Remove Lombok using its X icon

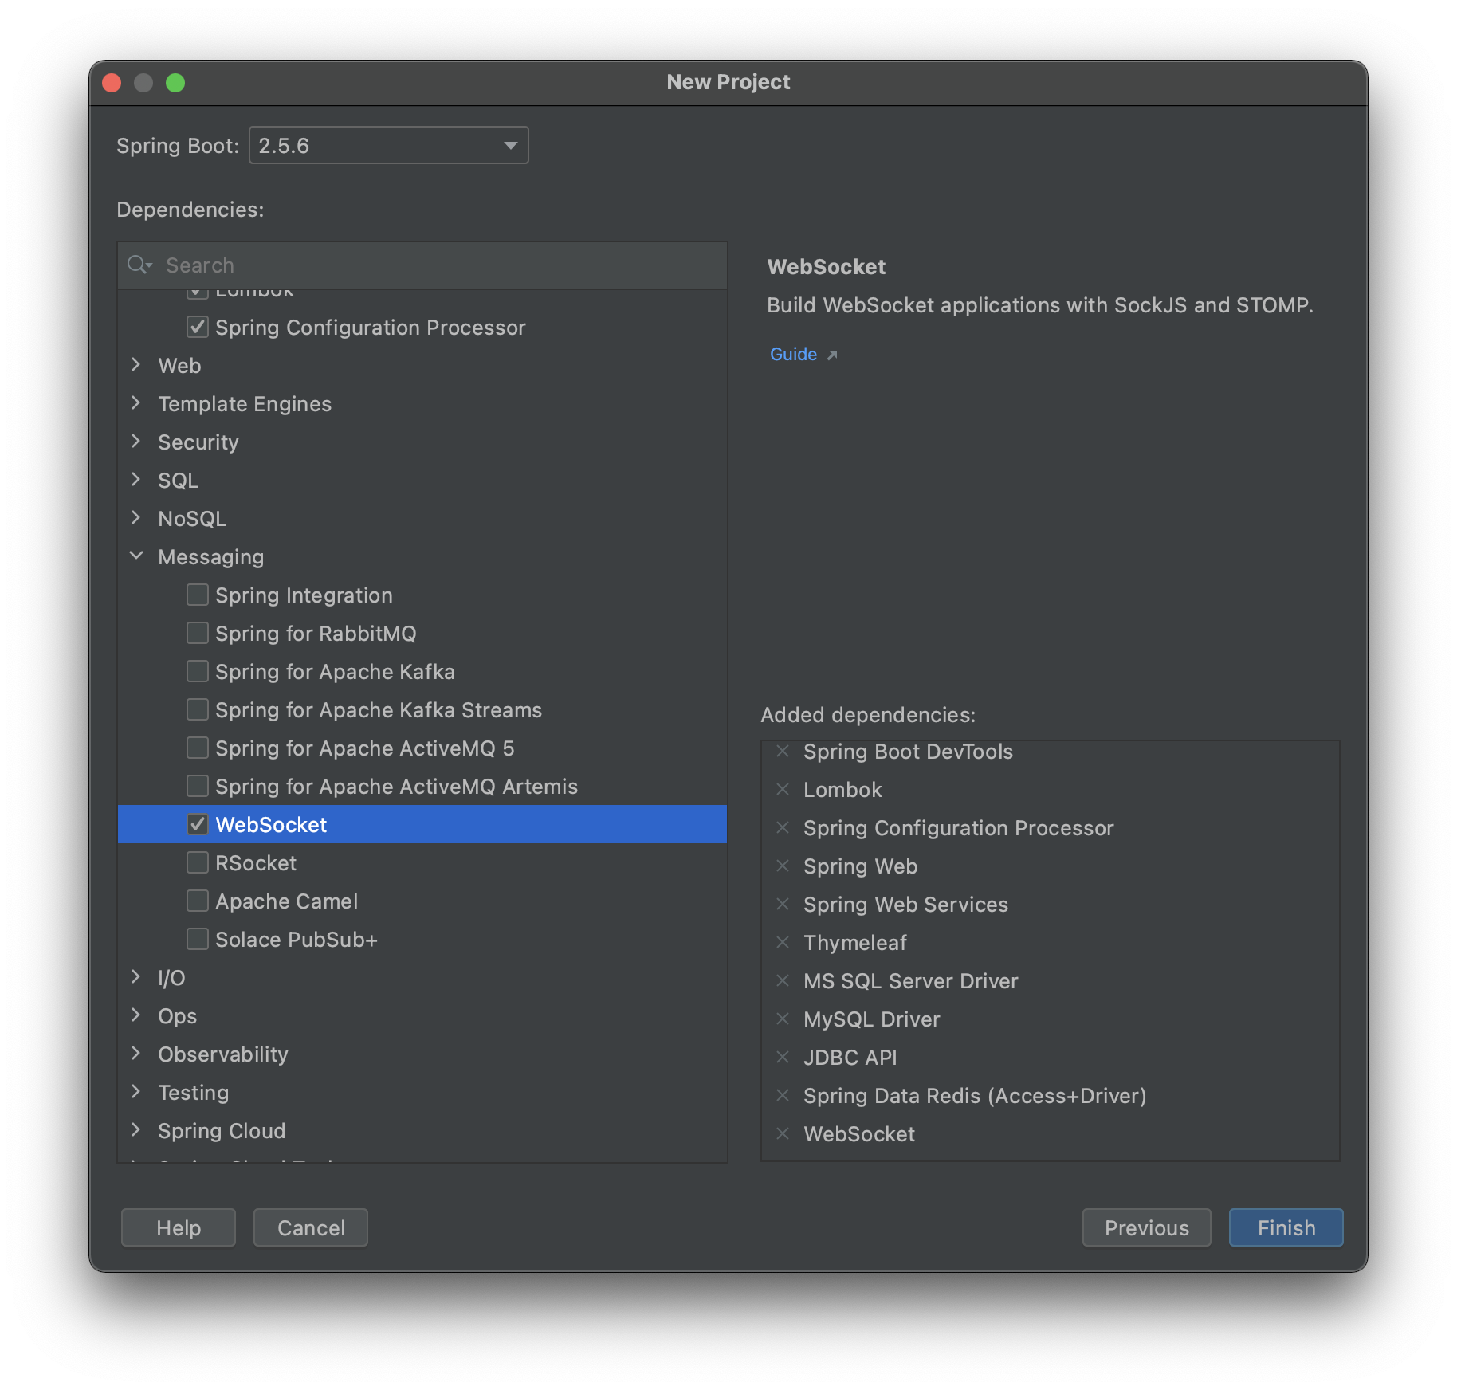pos(783,789)
